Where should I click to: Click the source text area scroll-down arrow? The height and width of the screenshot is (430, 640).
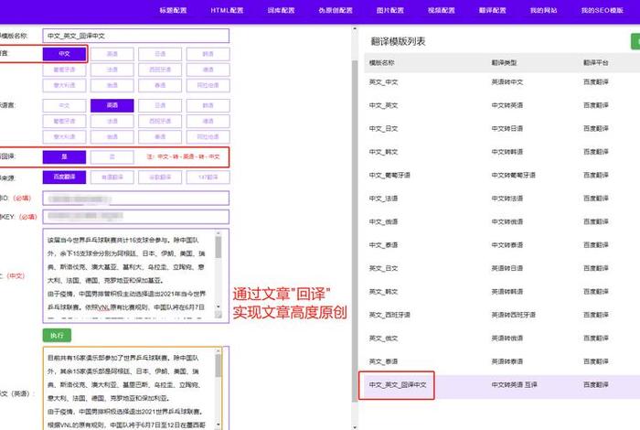[x=219, y=306]
